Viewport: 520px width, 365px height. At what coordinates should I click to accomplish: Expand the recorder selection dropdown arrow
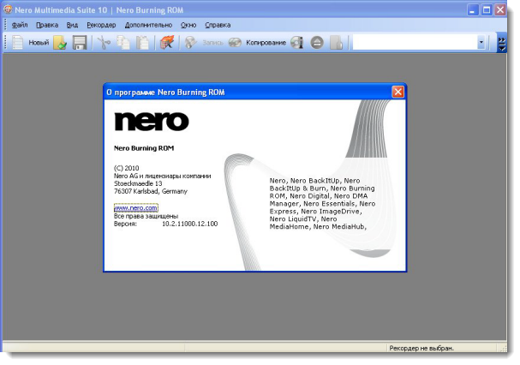[x=481, y=43]
